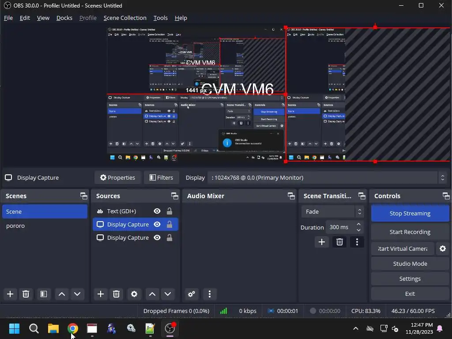Show hidden system tray icons chevron
The image size is (452, 339).
click(356, 328)
